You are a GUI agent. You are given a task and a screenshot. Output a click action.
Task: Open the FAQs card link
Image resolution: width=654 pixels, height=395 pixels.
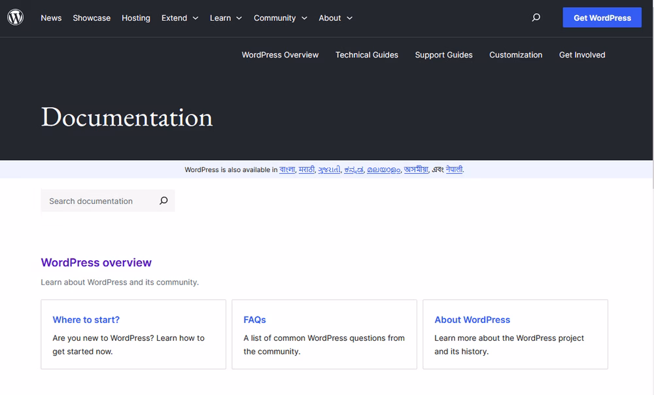click(x=254, y=320)
